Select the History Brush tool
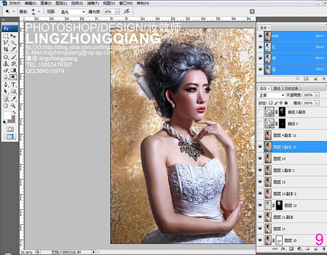 pos(13,64)
